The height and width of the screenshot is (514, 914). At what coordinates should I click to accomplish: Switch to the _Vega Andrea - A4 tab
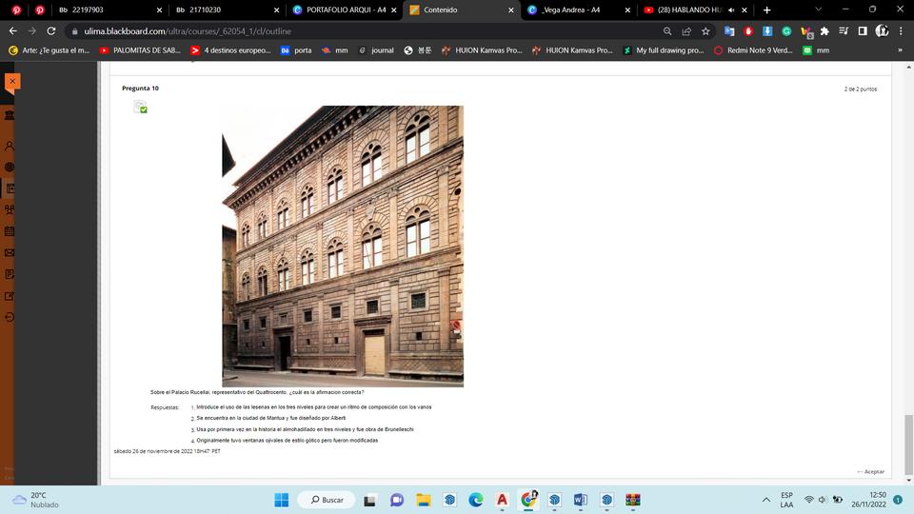point(578,10)
